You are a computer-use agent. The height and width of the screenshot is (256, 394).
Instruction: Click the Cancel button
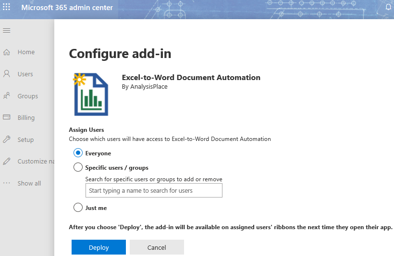pos(157,247)
